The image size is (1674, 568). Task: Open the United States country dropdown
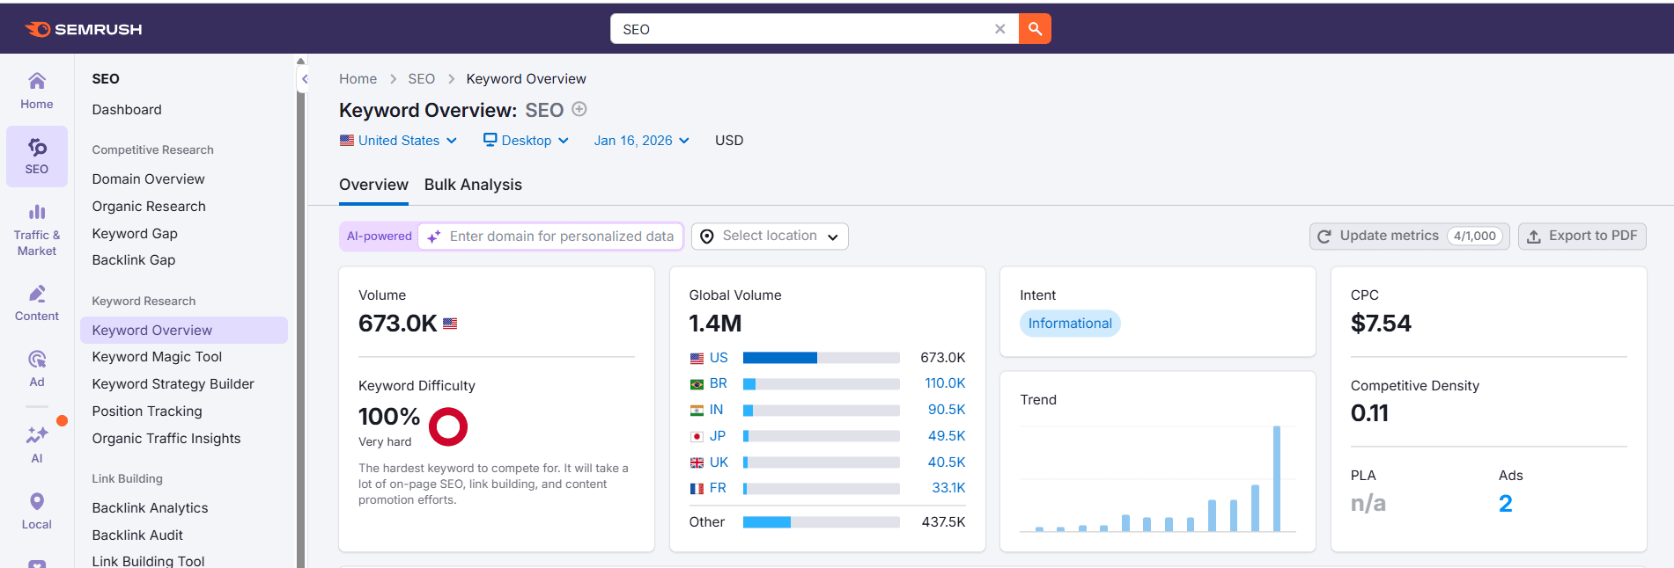(399, 141)
